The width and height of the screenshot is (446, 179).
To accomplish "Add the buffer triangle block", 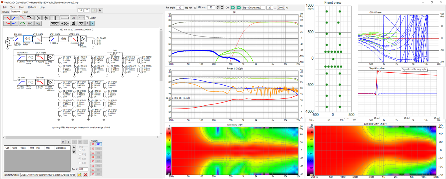I will (x=38, y=18).
